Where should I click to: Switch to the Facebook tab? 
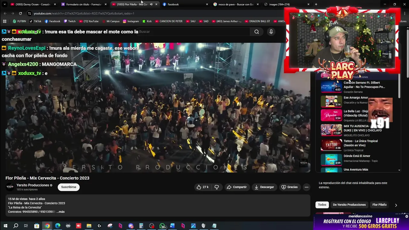point(185,4)
